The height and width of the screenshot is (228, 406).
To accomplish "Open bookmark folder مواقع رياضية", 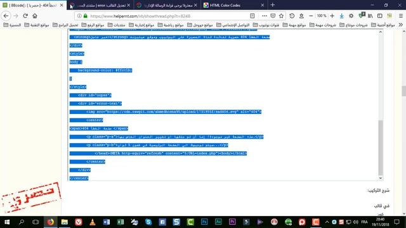I will click(171, 25).
